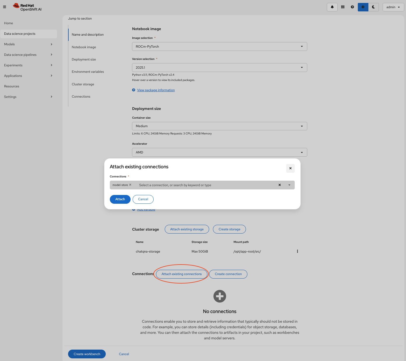
Task: Switch to light theme
Action: (363, 7)
